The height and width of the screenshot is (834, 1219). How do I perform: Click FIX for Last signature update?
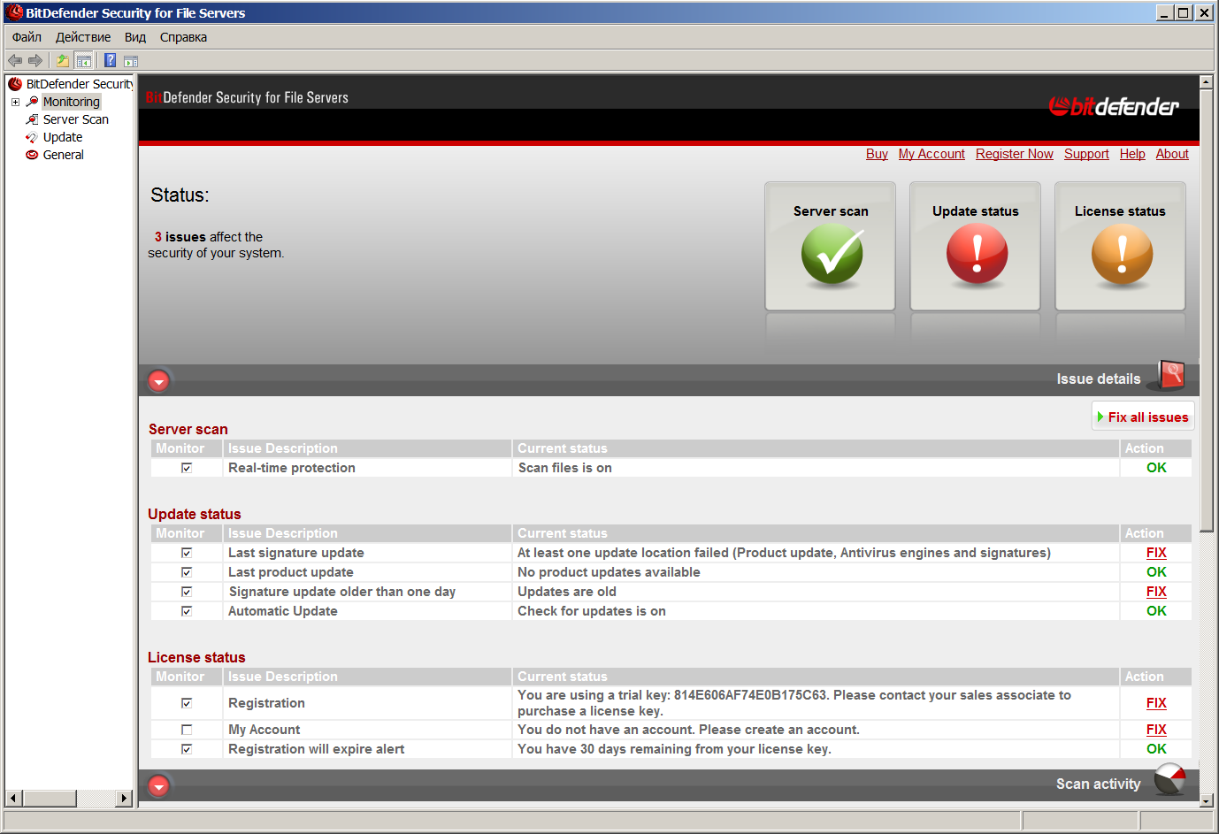[x=1156, y=553]
